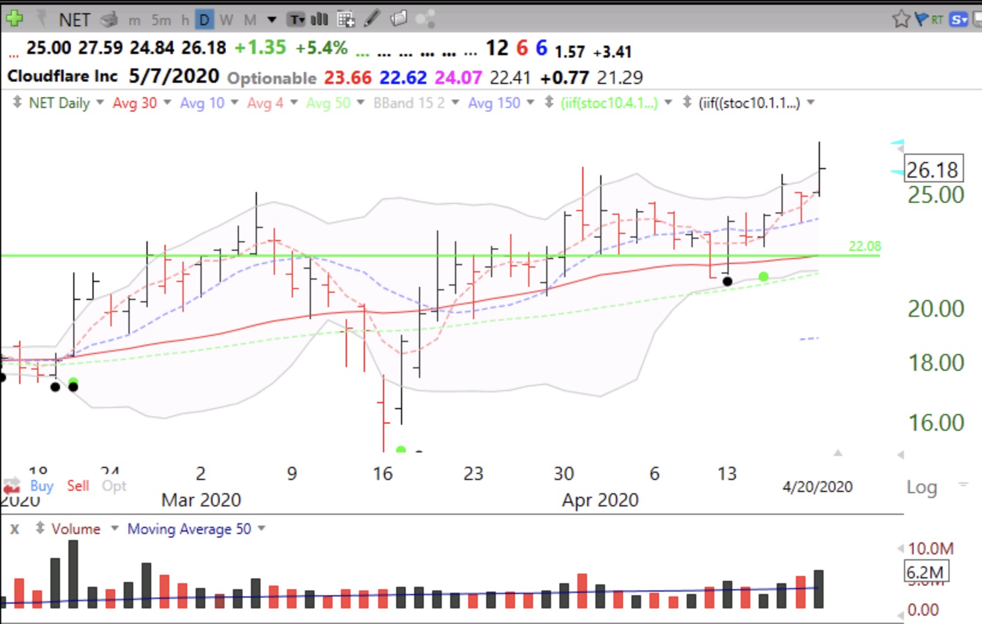Open the Volume dropdown arrow
The width and height of the screenshot is (982, 624).
click(115, 529)
